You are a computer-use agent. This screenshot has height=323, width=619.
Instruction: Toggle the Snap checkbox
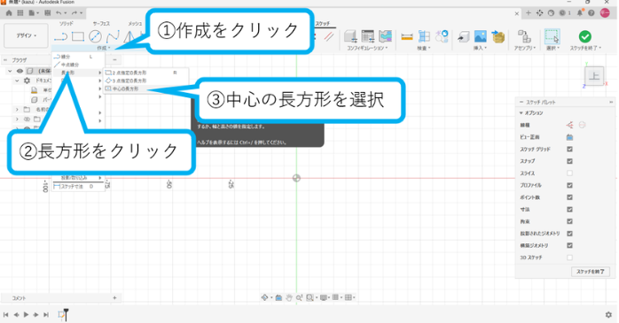pyautogui.click(x=569, y=161)
